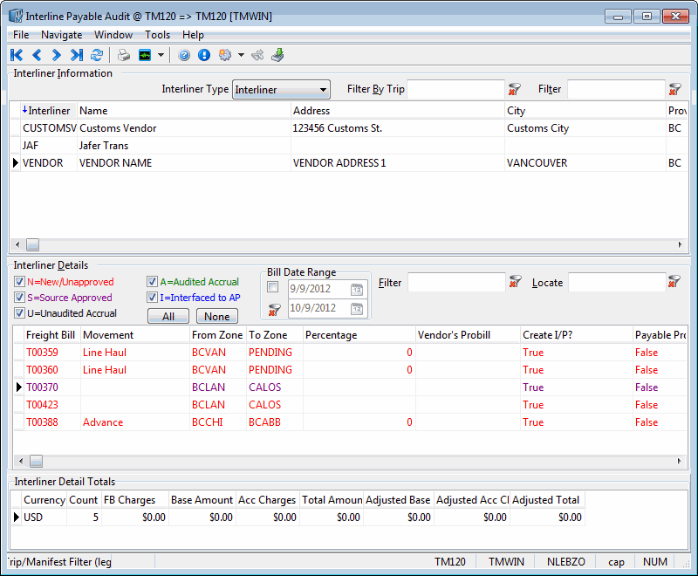The image size is (698, 576).
Task: Open calendar picker for 9/9/2012 date
Action: tap(357, 290)
